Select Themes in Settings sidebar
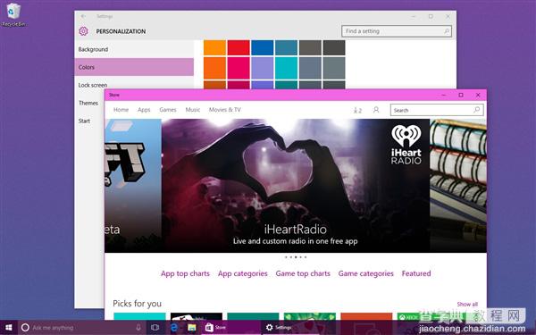The height and width of the screenshot is (335, 536). 89,103
